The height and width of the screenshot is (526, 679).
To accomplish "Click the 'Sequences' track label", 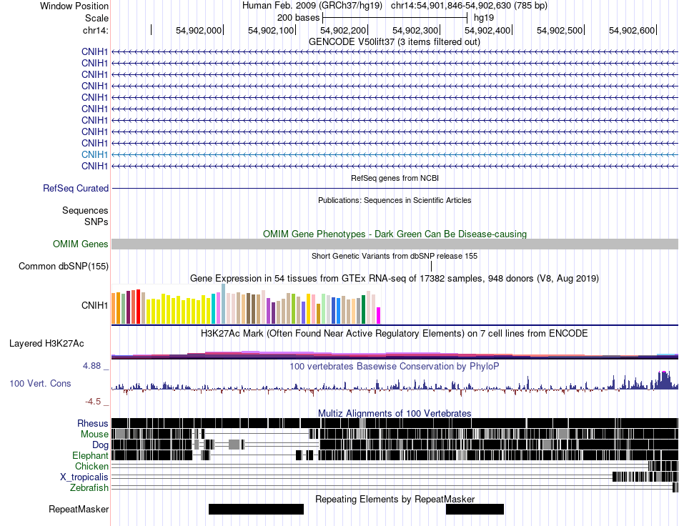I will [x=85, y=210].
